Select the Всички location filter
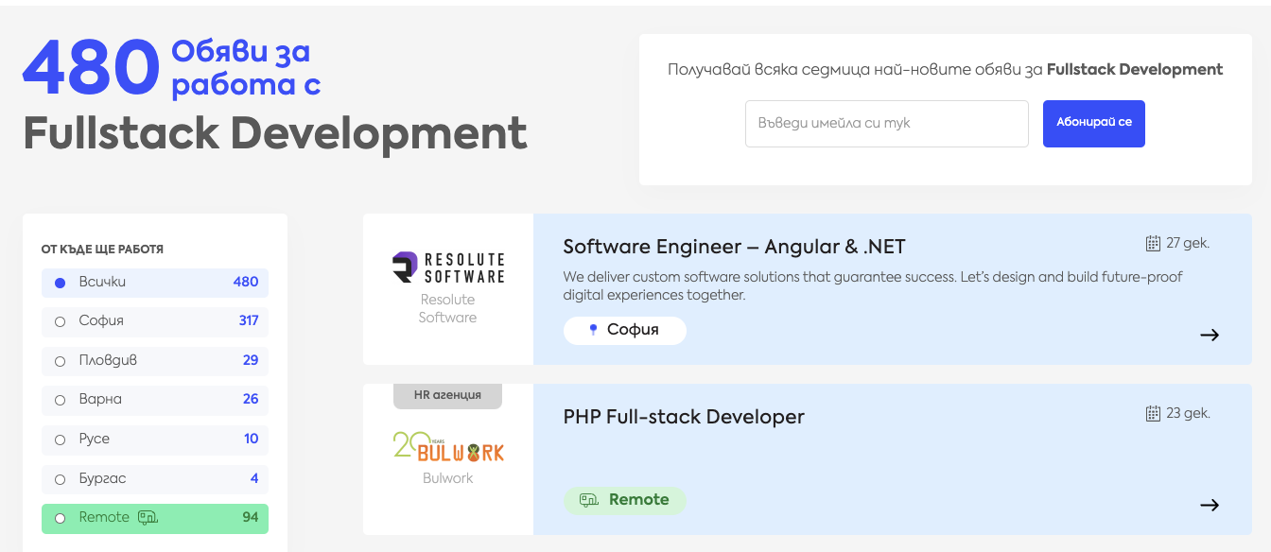Screen dimensions: 1271x552 point(155,283)
